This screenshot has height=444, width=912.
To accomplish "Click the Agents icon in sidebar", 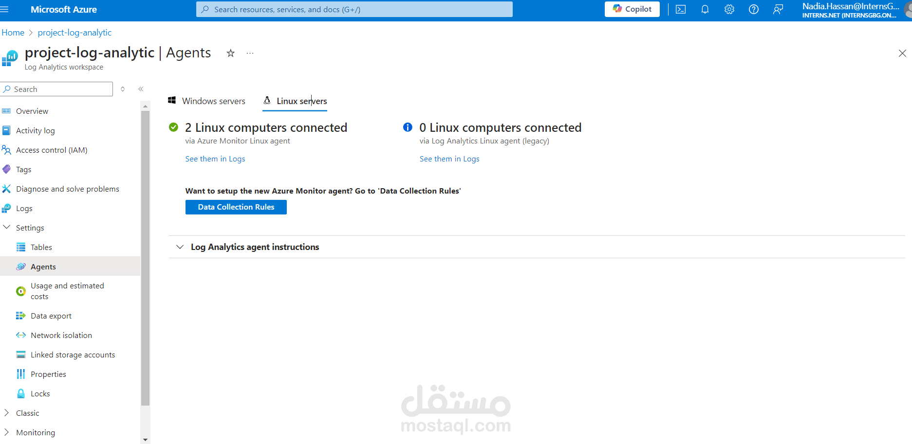I will [x=21, y=266].
